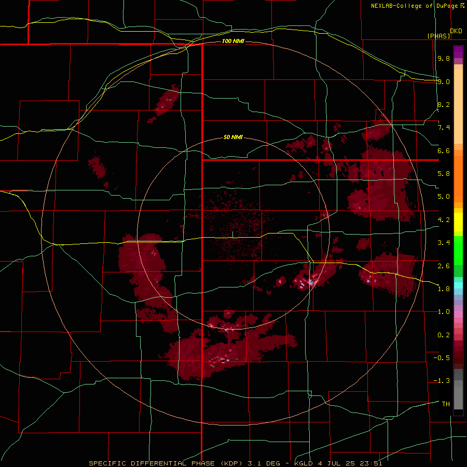
Task: Select the 9.0 scale value
Action: [444, 81]
